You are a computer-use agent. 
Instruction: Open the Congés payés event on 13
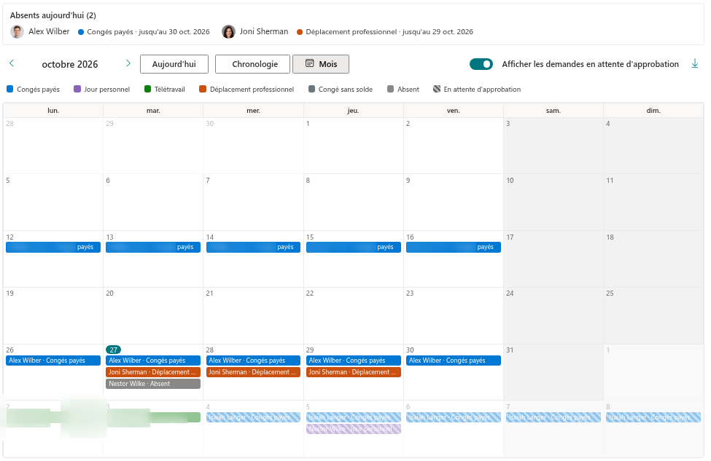(x=153, y=248)
